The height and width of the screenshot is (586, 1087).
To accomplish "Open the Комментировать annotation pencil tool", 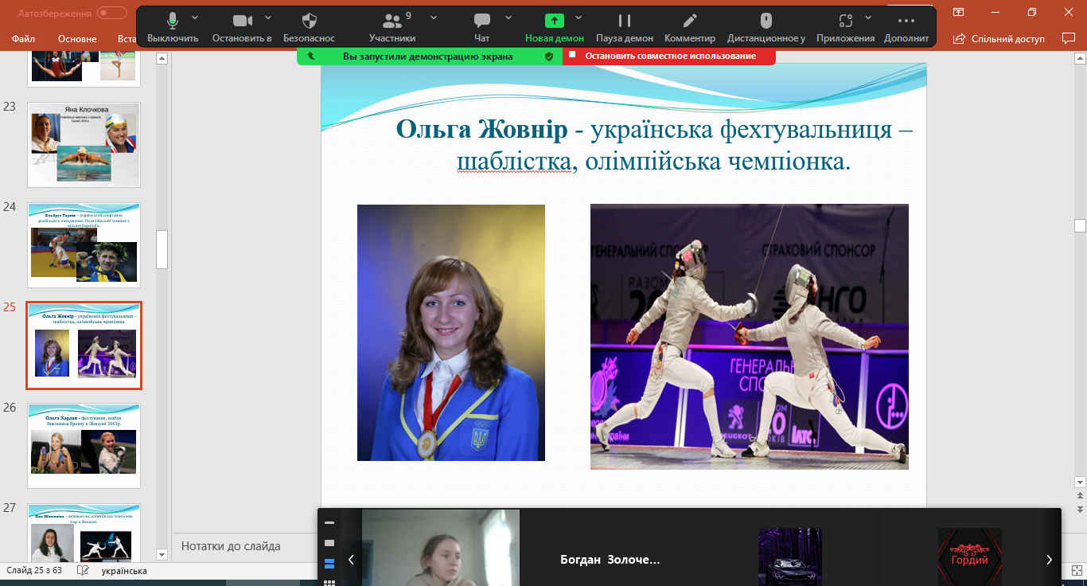I will (690, 27).
